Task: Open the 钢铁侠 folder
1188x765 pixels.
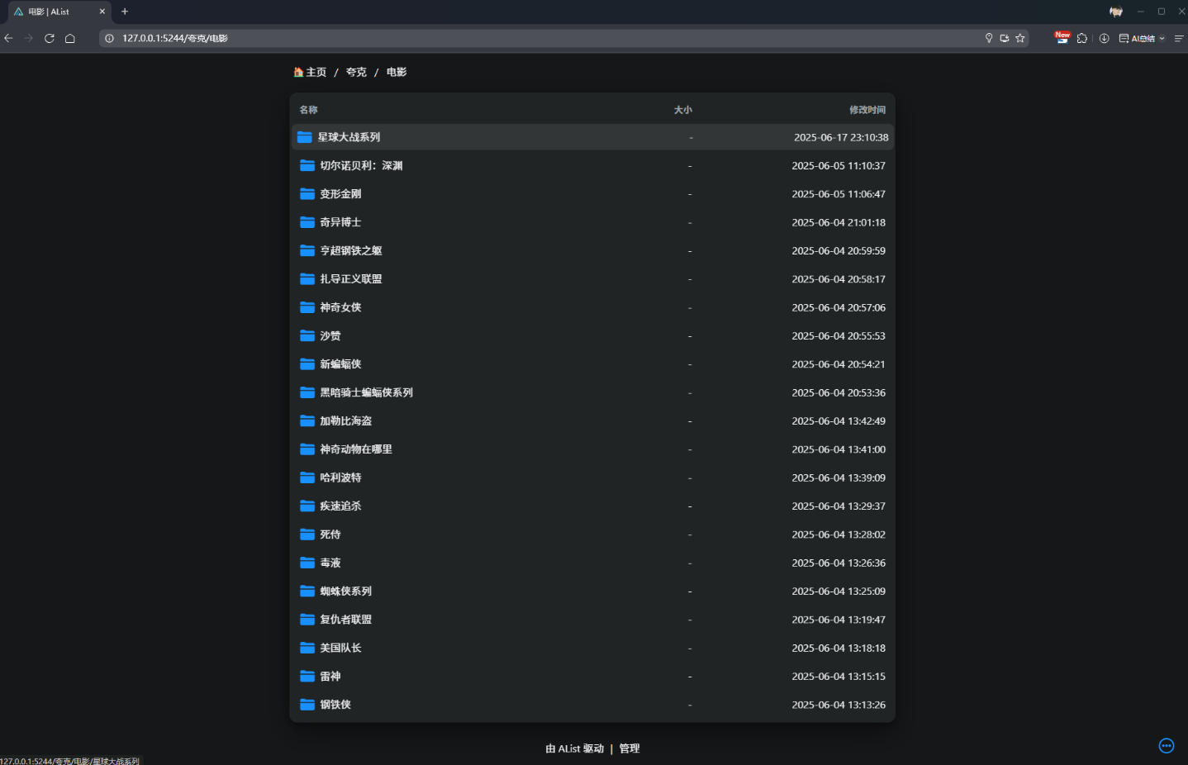Action: tap(592, 705)
